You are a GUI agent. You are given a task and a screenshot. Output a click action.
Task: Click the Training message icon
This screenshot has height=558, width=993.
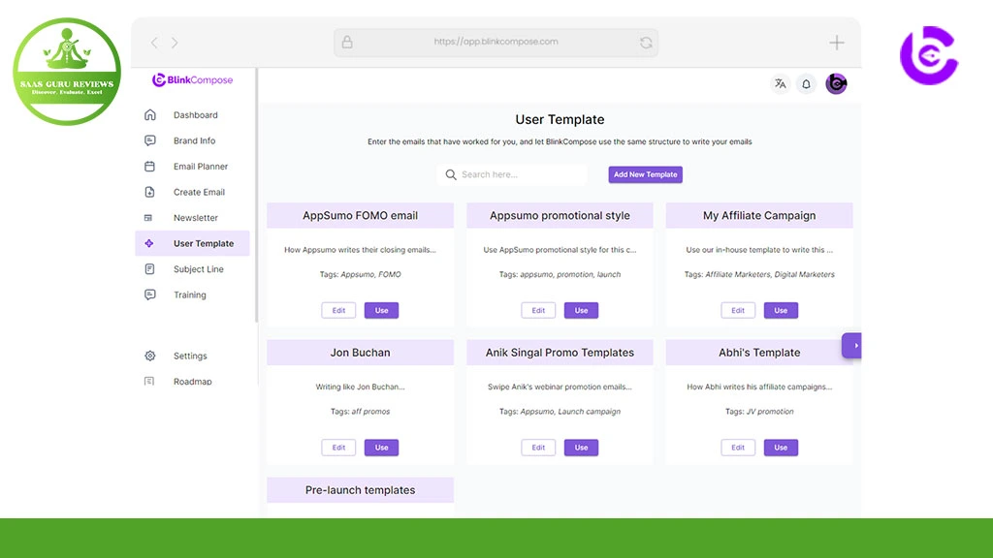click(x=150, y=294)
